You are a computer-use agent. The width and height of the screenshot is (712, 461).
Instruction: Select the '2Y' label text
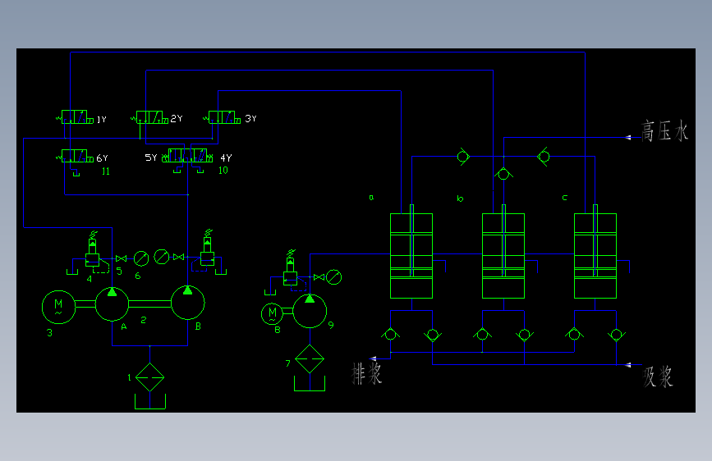tap(177, 118)
